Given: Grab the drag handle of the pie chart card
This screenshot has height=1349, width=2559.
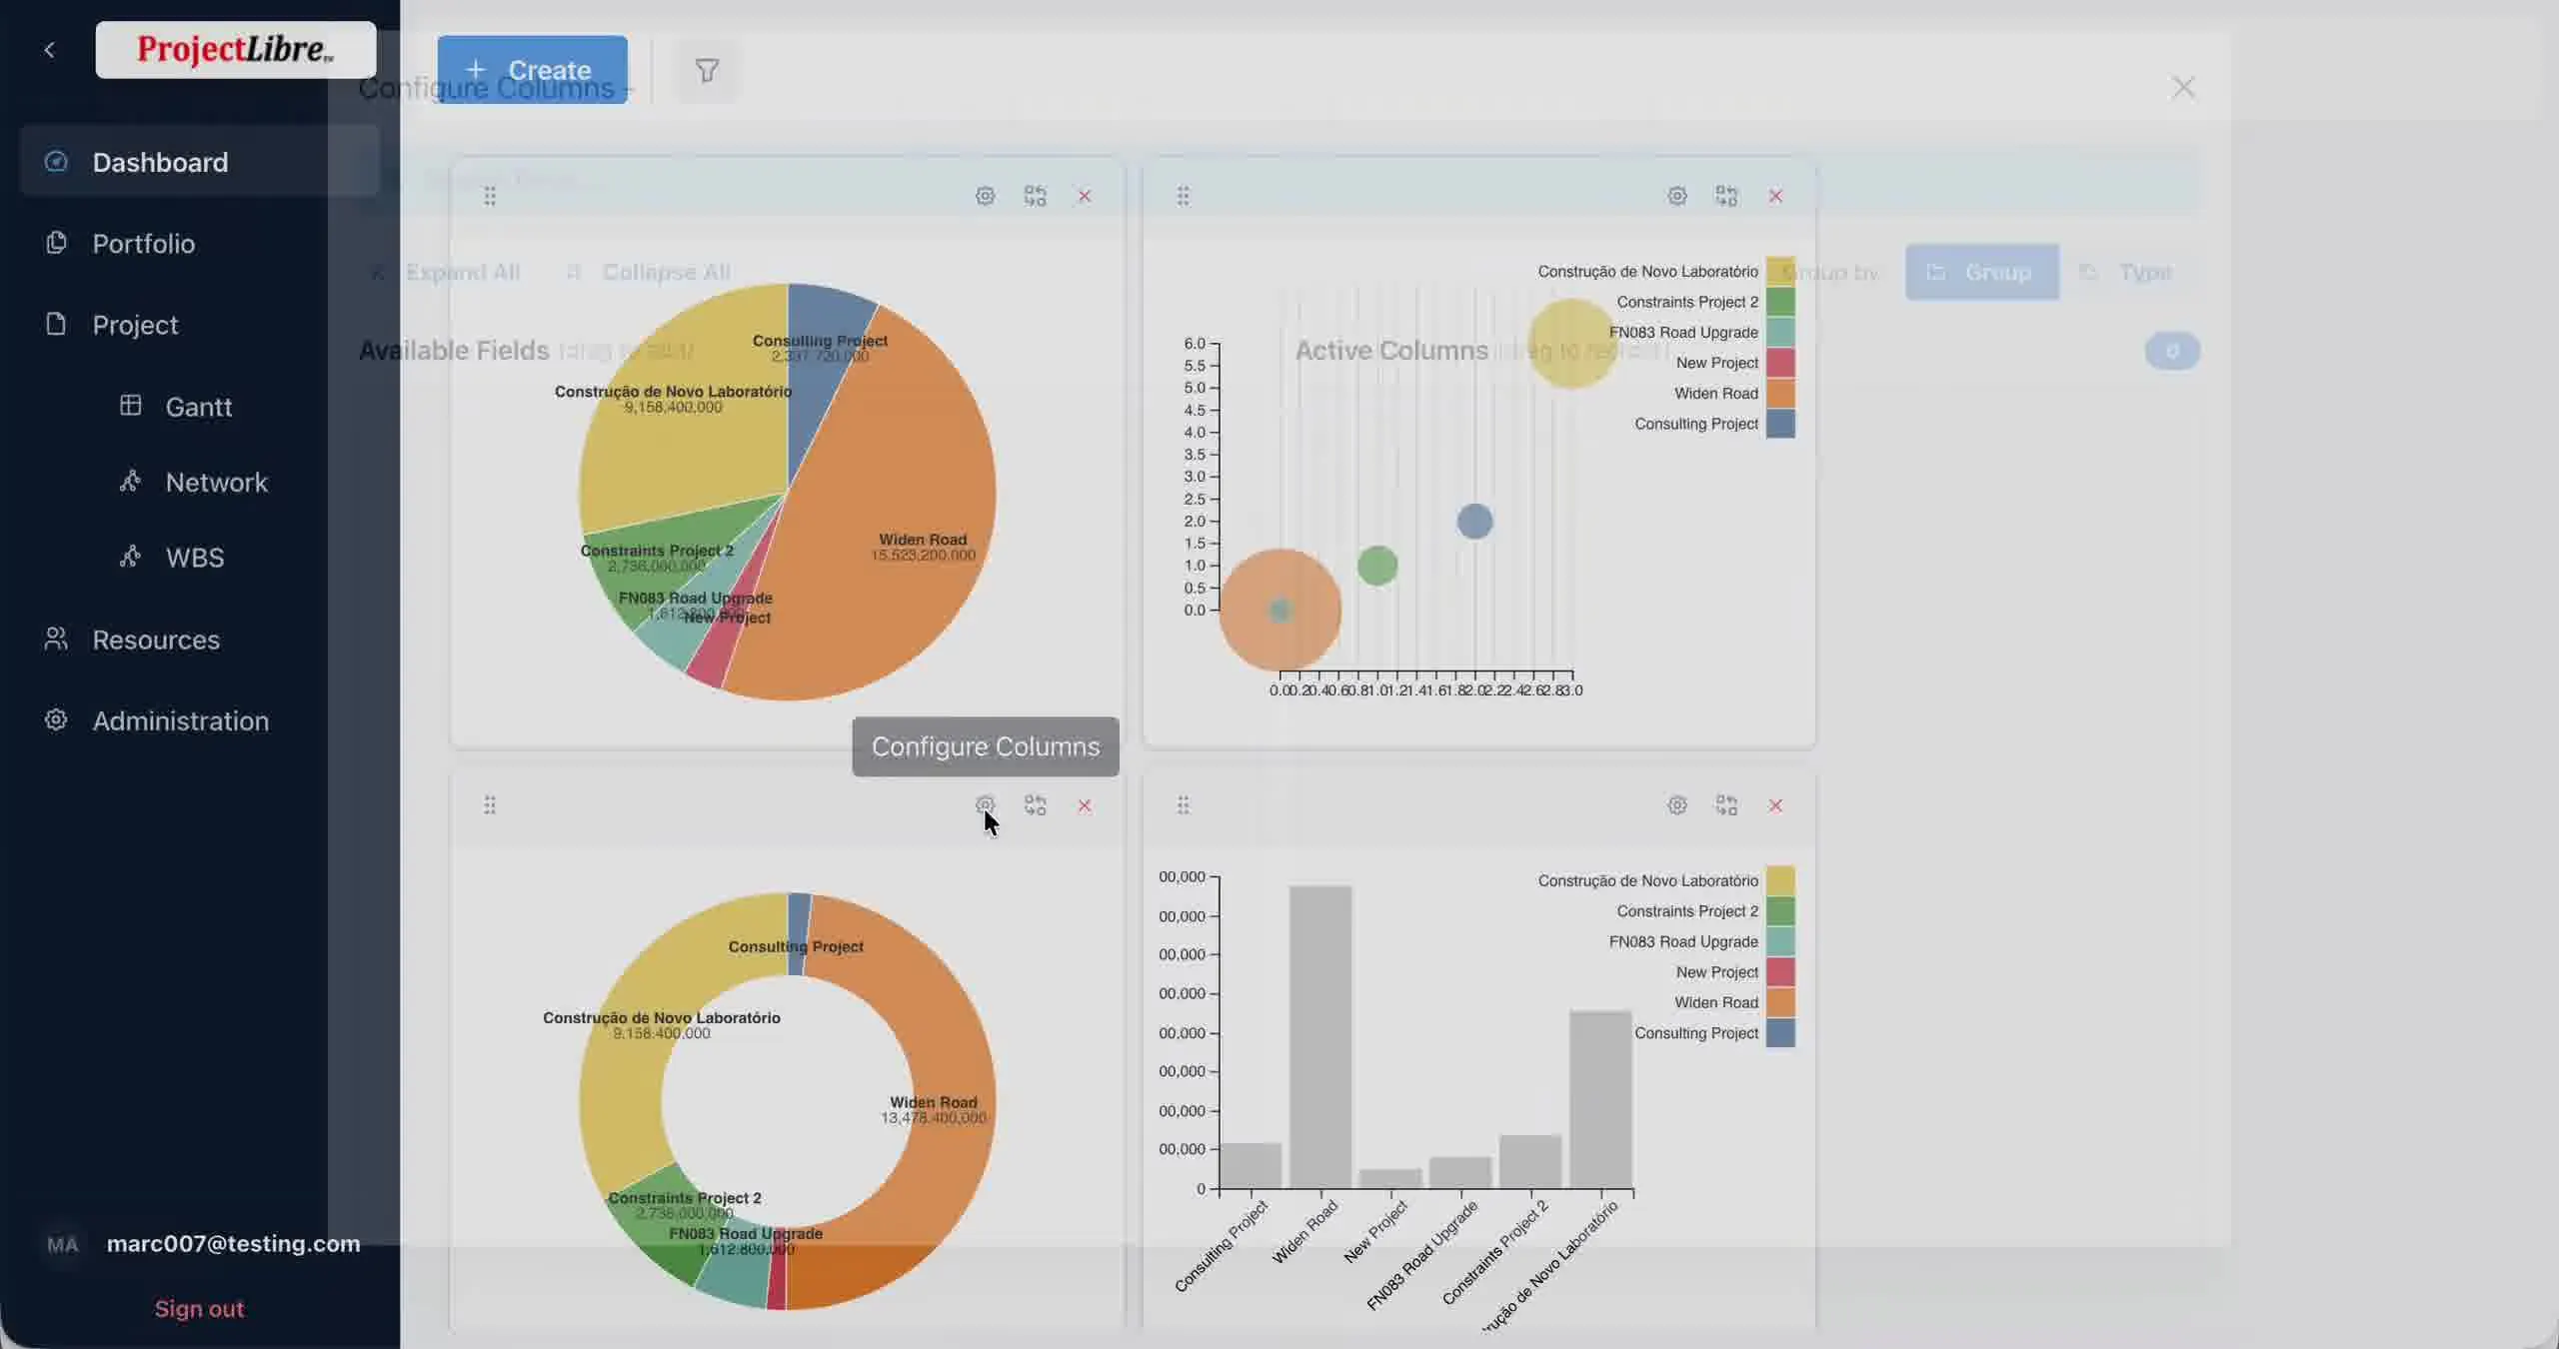Looking at the screenshot, I should [x=490, y=196].
